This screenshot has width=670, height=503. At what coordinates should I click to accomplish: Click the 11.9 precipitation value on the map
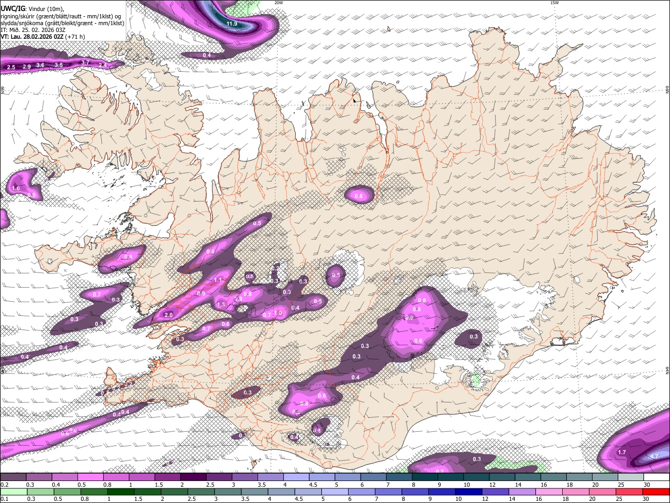pyautogui.click(x=231, y=24)
